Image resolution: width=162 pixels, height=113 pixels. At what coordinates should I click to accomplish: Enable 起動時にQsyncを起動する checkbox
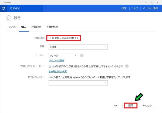pos(50,38)
